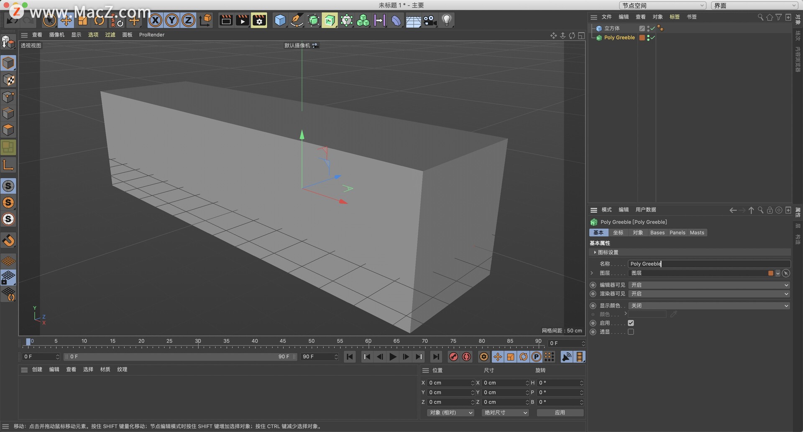803x432 pixels.
Task: Lock movement to the X axis
Action: pyautogui.click(x=155, y=20)
